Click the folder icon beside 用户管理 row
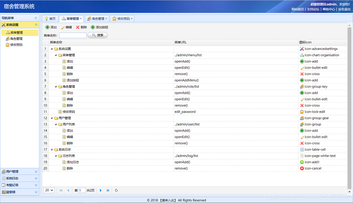Screen dimensions: 353x203 coord(56,118)
